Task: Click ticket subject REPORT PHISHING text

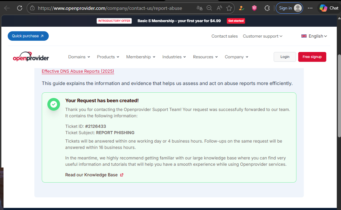Action: coord(115,133)
